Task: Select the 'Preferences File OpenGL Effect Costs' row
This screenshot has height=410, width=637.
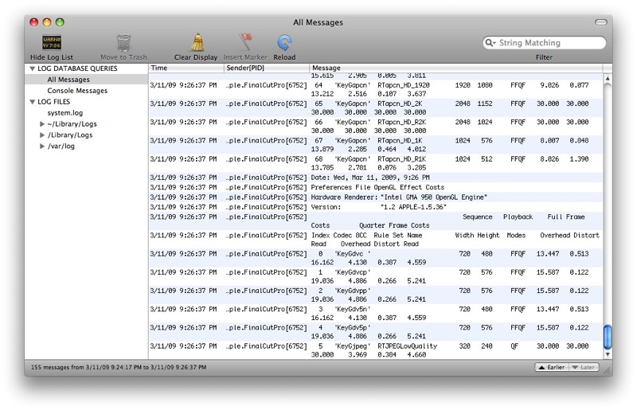Action: pos(376,187)
